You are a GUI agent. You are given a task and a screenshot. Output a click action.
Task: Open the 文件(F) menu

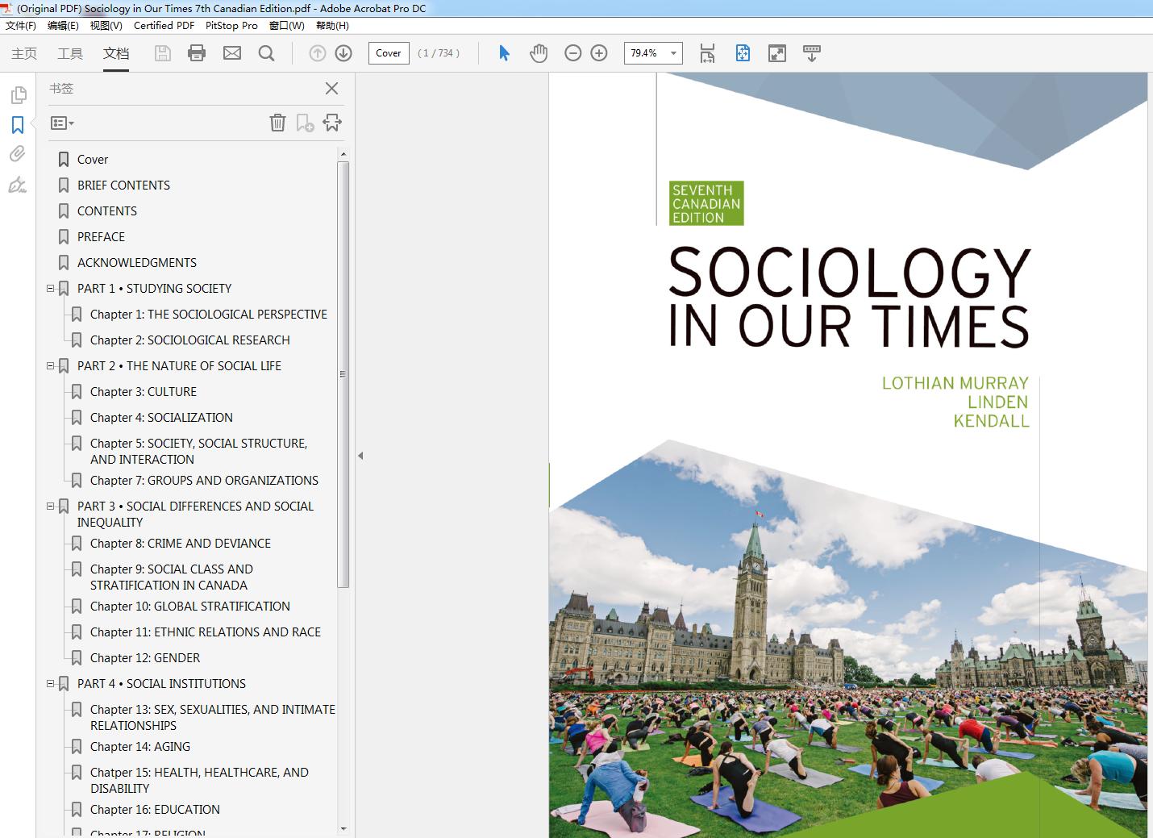(x=21, y=26)
